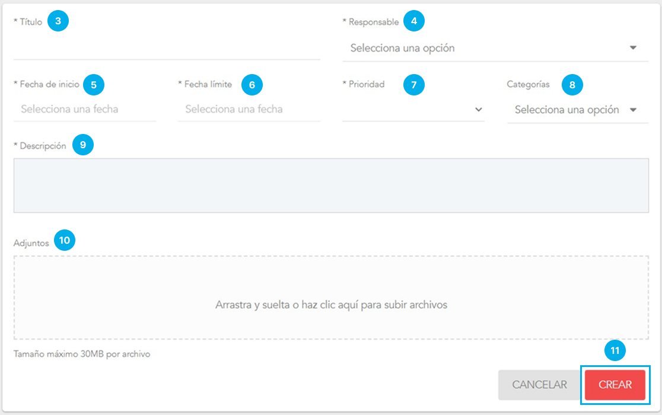This screenshot has height=415, width=662.
Task: Click the file upload drop zone
Action: (331, 298)
